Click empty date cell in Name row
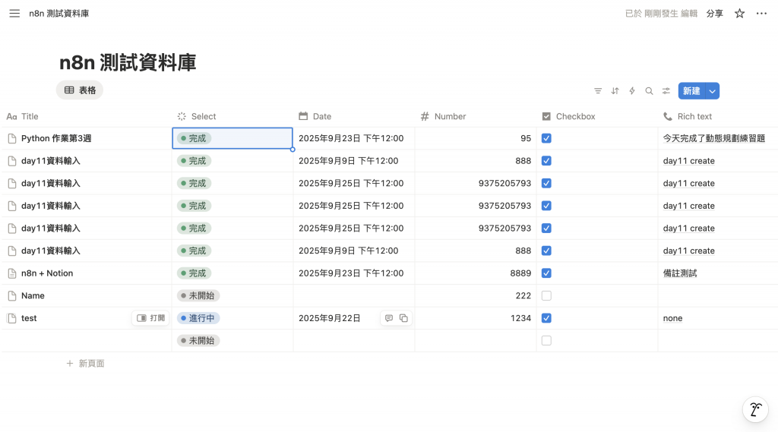778x432 pixels. (354, 295)
